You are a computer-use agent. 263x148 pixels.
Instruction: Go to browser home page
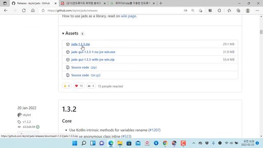point(33,10)
